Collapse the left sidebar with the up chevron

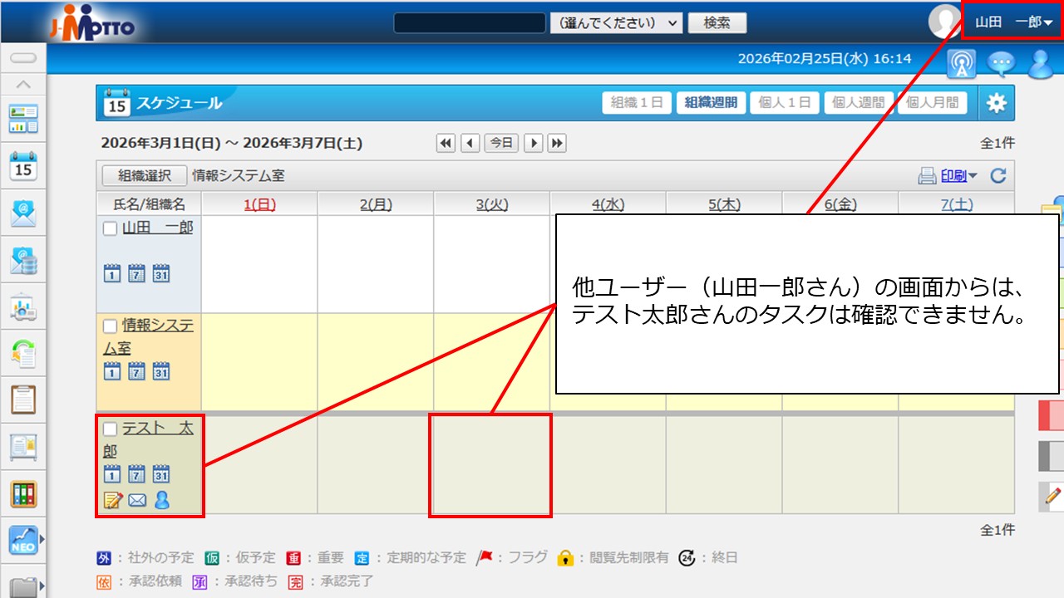pos(24,84)
